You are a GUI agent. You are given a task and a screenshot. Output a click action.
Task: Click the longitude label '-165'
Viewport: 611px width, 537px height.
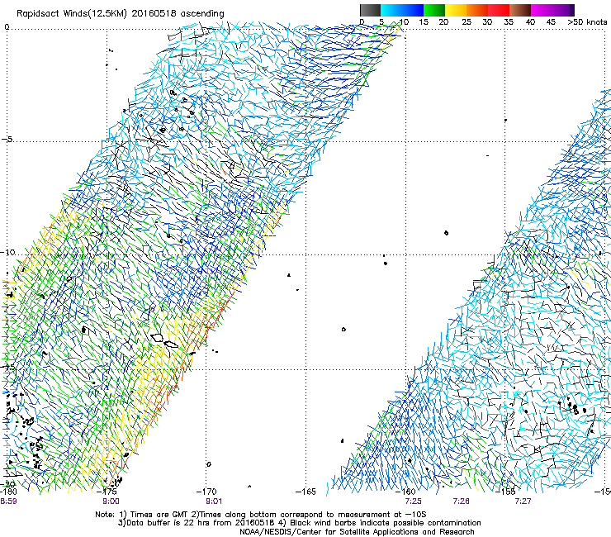coord(305,492)
